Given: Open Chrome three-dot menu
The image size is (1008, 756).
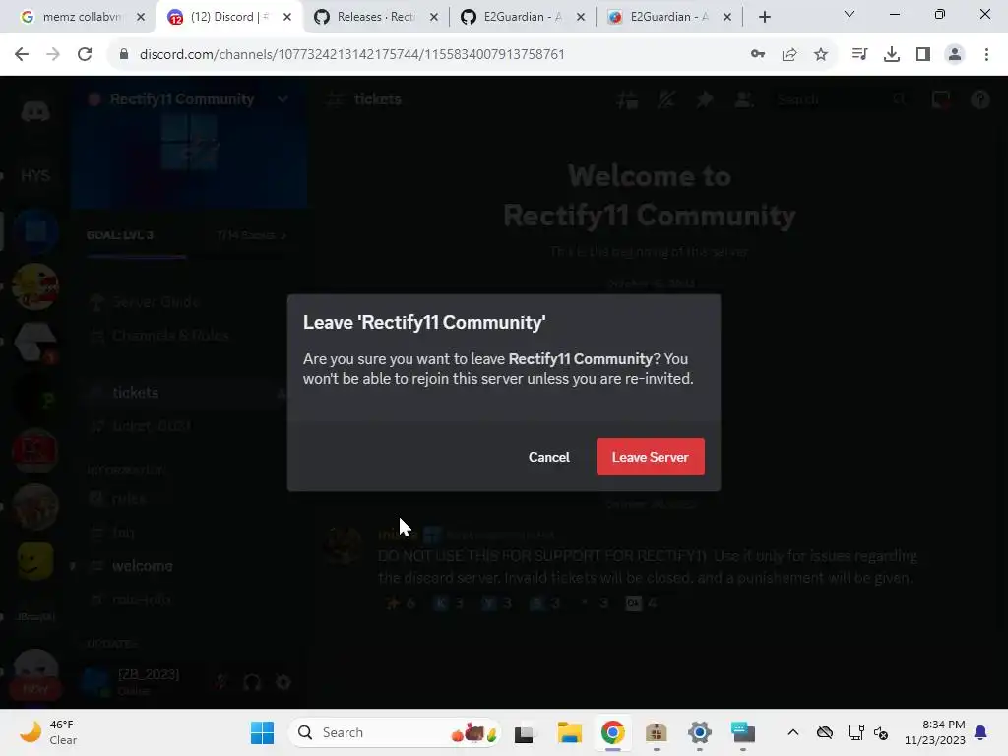Looking at the screenshot, I should (986, 54).
